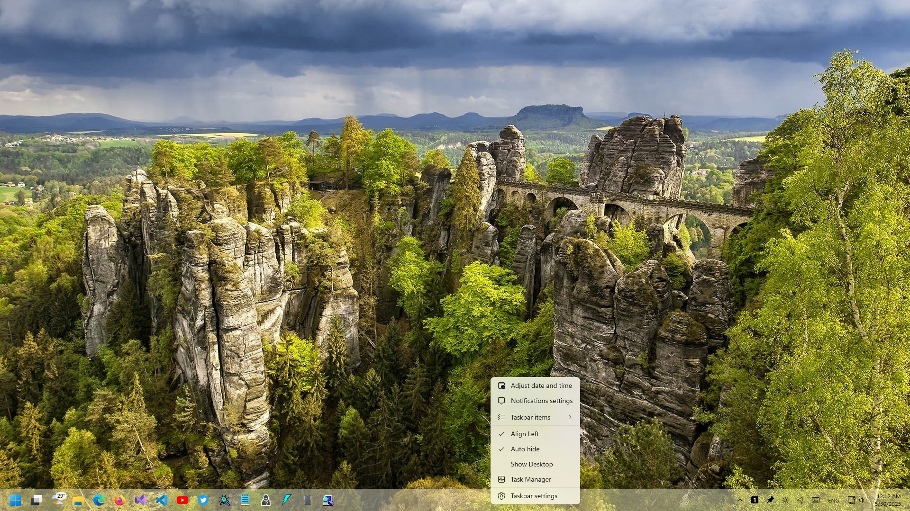Toggle the Auto hide option
This screenshot has height=511, width=910.
[x=535, y=449]
